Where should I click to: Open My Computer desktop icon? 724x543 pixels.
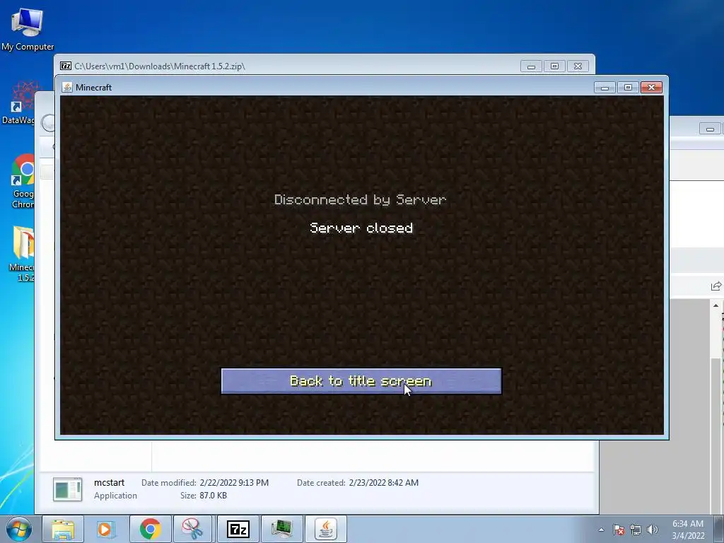point(28,28)
